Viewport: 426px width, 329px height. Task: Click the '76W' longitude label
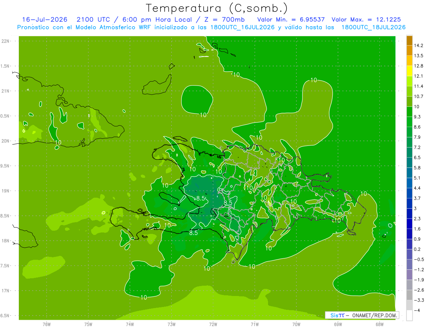[x=47, y=324]
